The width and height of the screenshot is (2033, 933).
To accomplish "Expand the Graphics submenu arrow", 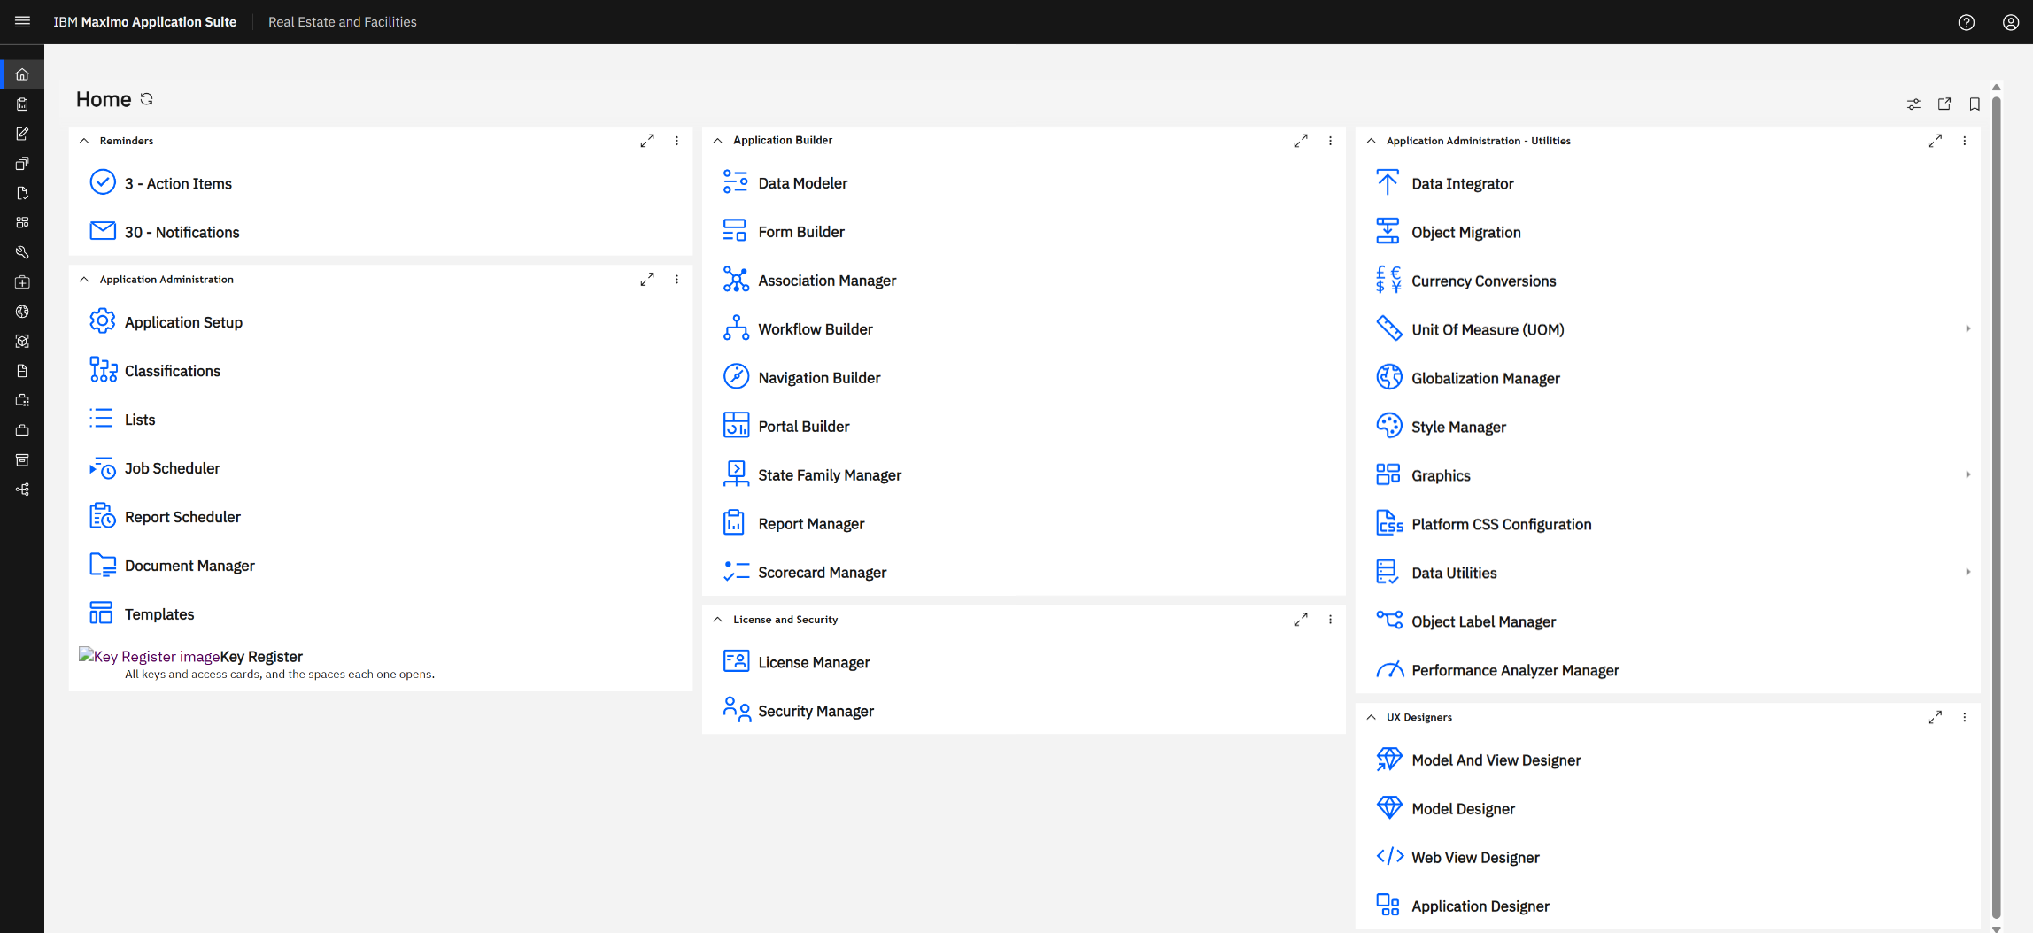I will tap(1967, 474).
